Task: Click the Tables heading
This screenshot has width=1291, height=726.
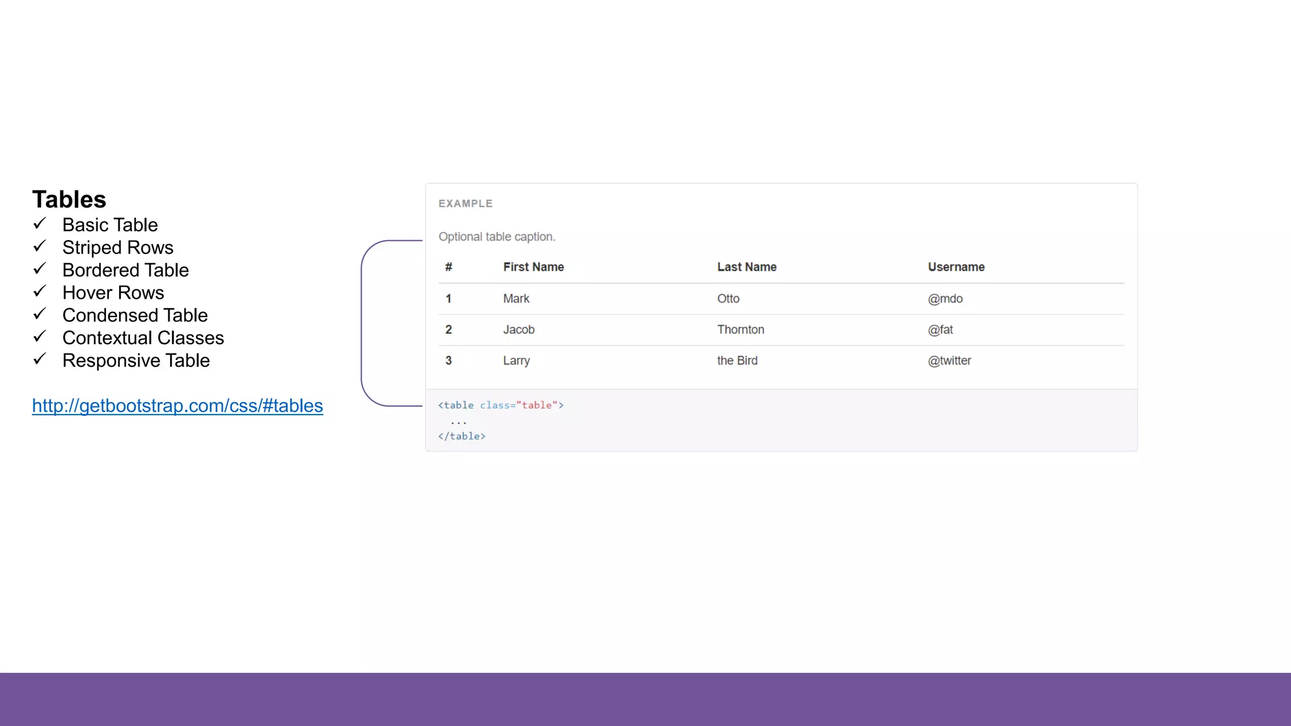Action: (x=69, y=199)
